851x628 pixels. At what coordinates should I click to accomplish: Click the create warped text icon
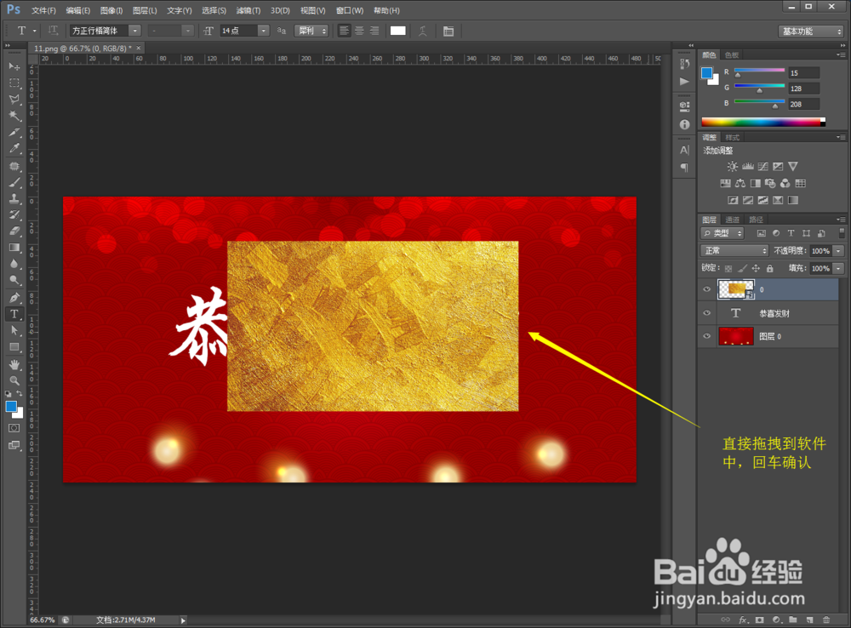click(423, 31)
